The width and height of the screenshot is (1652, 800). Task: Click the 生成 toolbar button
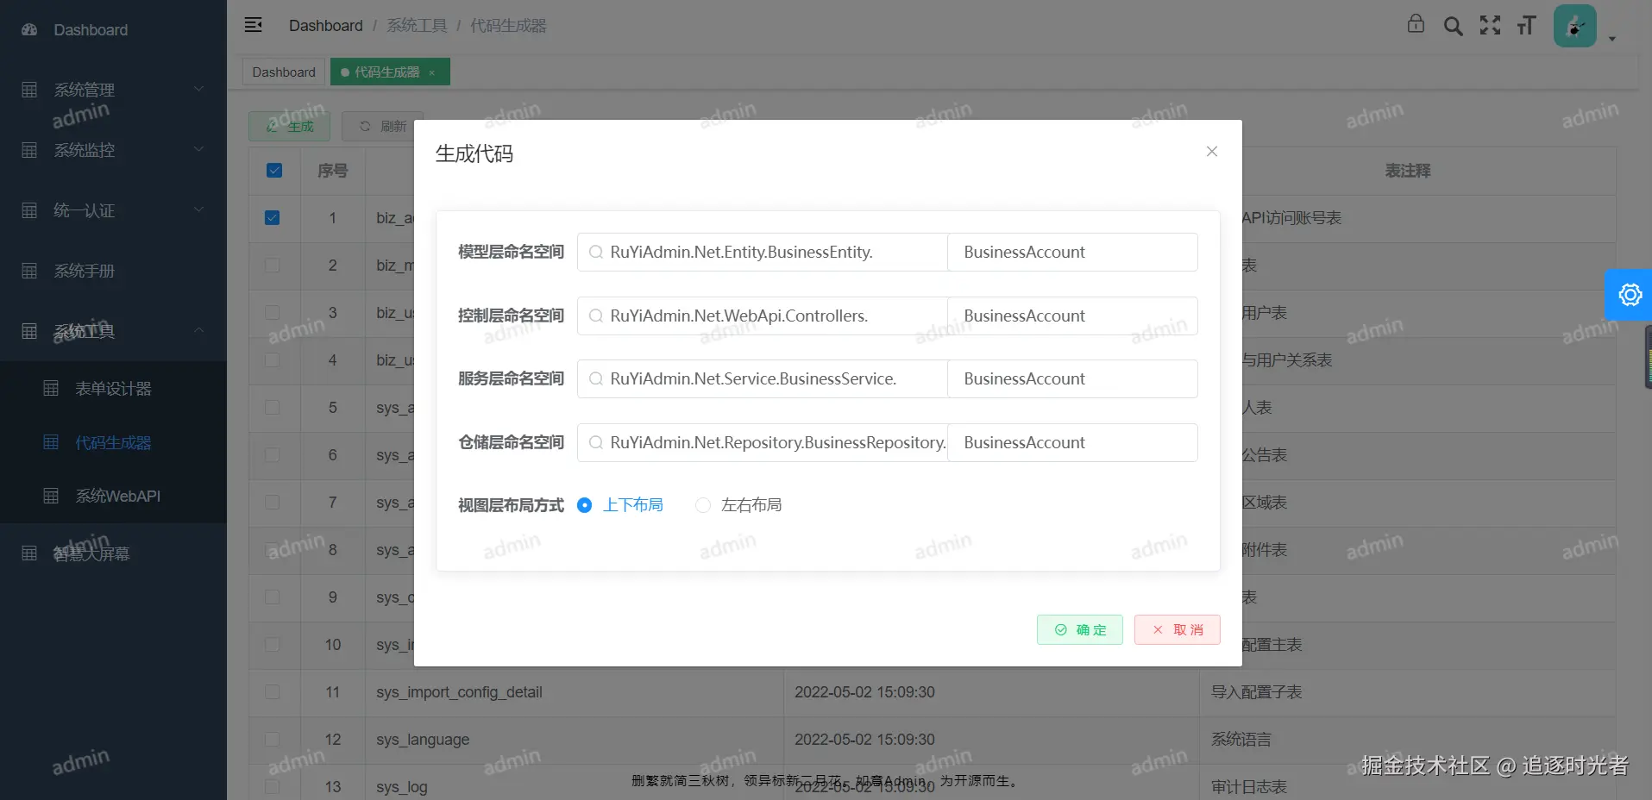(x=290, y=127)
